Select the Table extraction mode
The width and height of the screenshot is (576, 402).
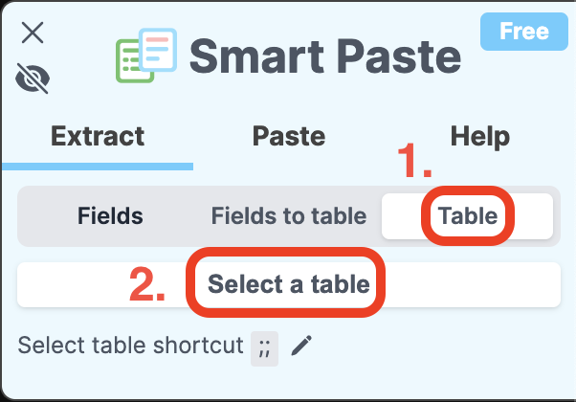pyautogui.click(x=467, y=216)
